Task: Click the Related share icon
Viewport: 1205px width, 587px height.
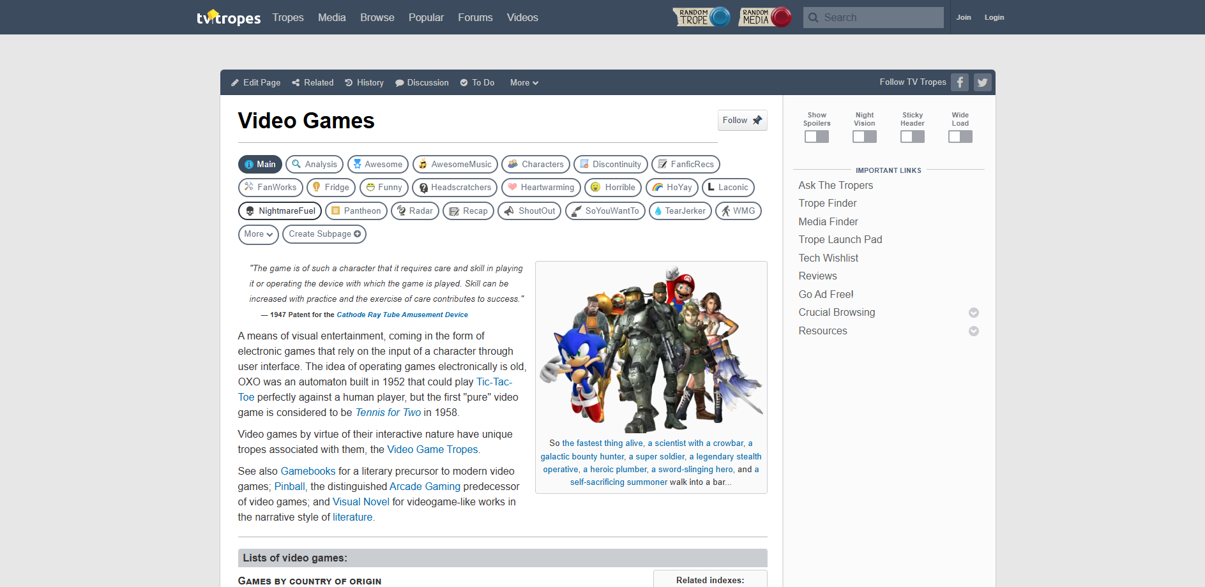Action: [x=296, y=83]
